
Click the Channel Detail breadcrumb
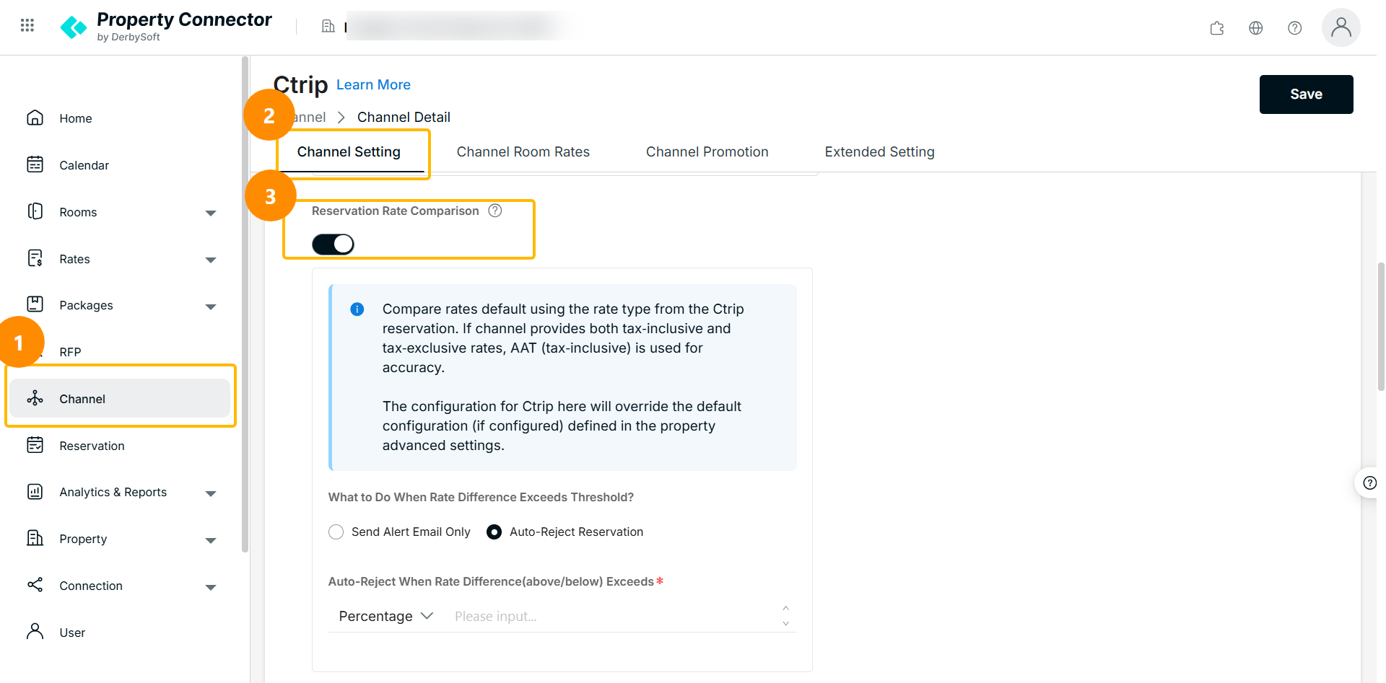tap(404, 118)
